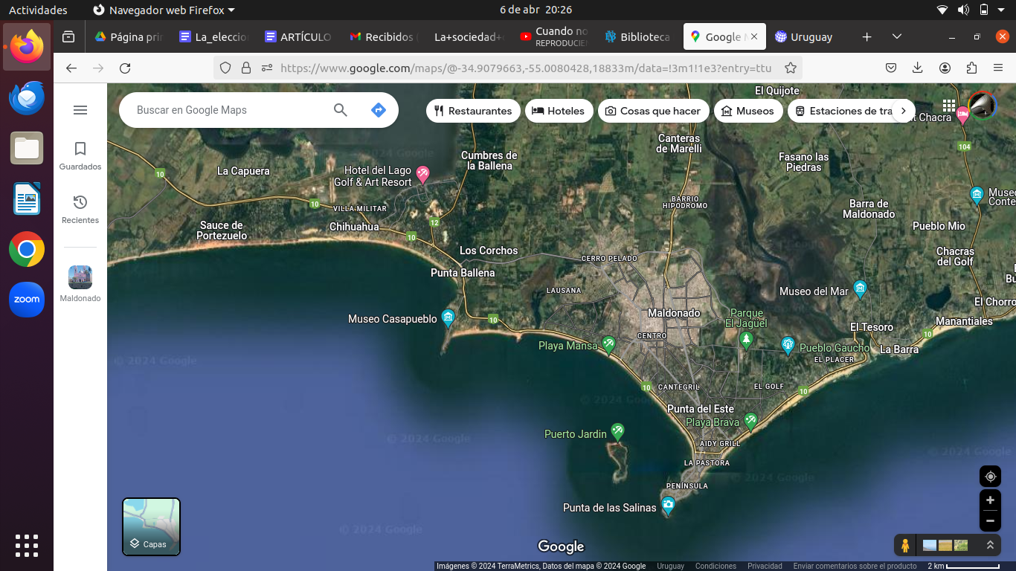Image resolution: width=1016 pixels, height=571 pixels.
Task: Expand the imagery strip in the bottom right
Action: (x=990, y=546)
